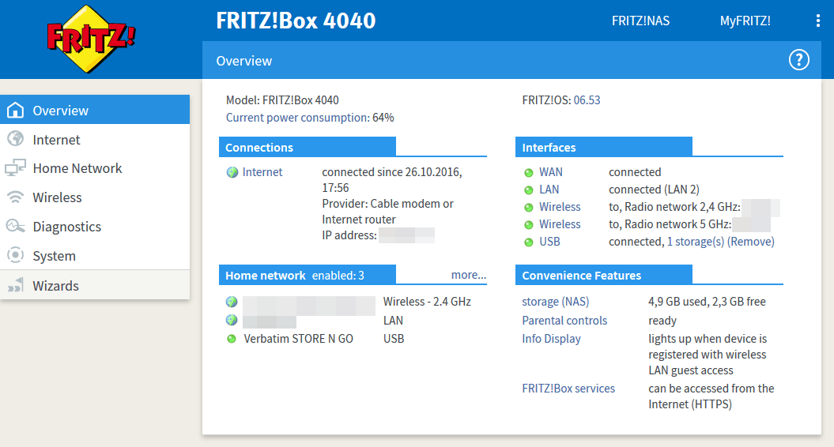
Task: Click the green status dot beside WAN
Action: click(x=529, y=173)
